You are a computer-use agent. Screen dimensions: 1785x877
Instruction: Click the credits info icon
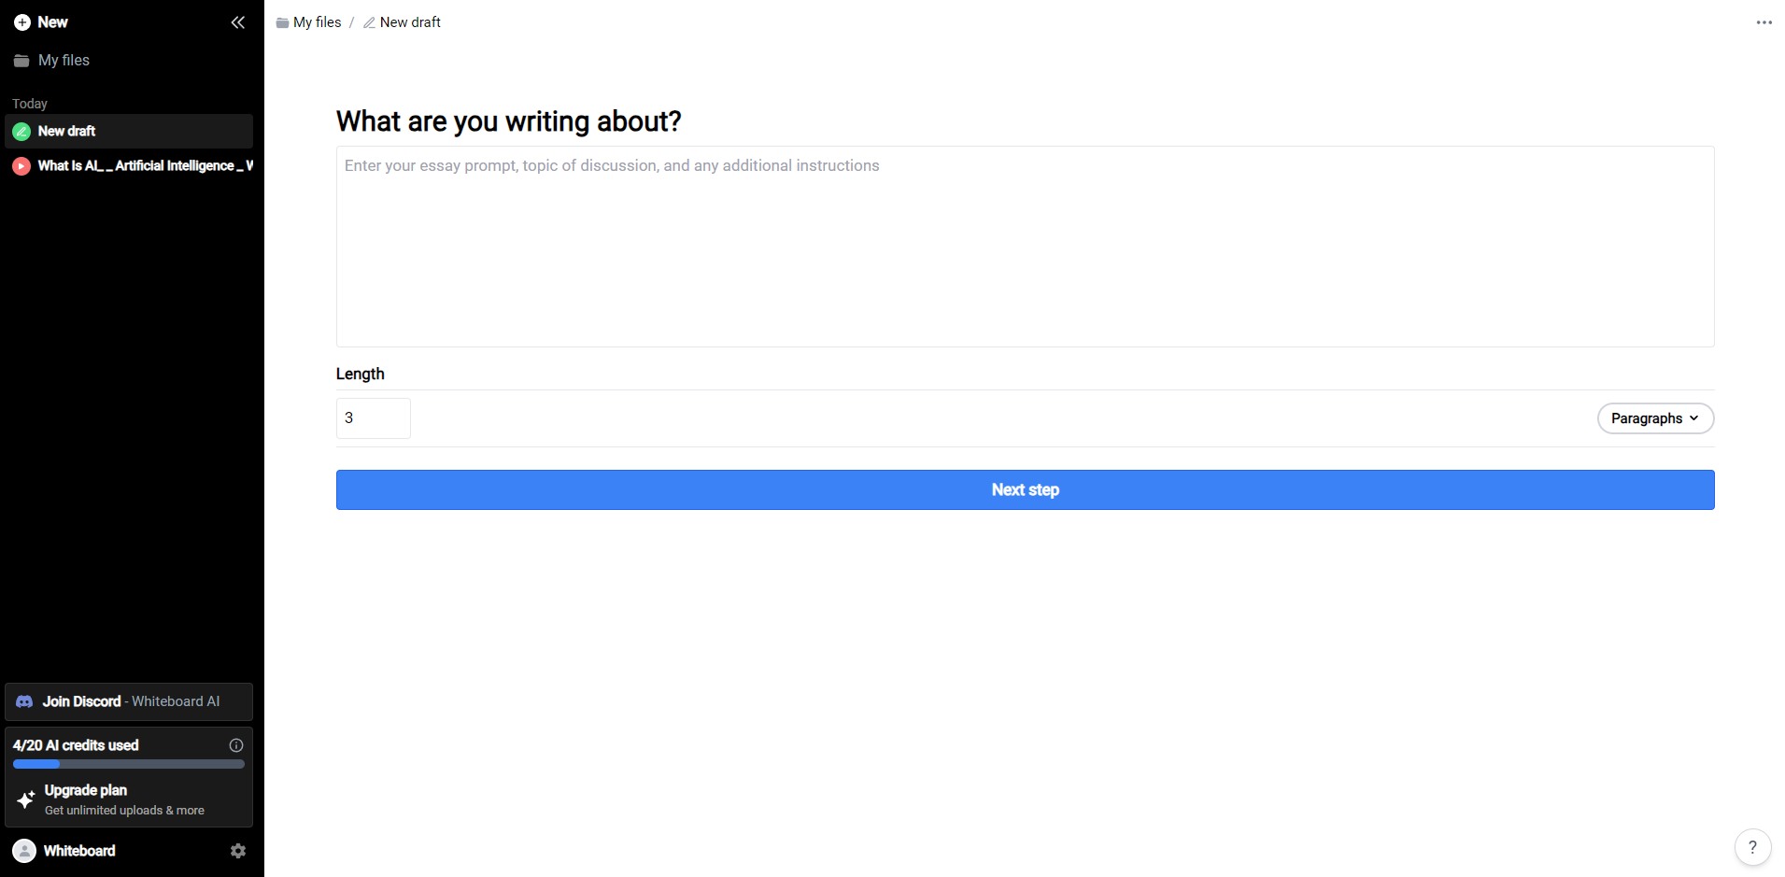tap(236, 745)
